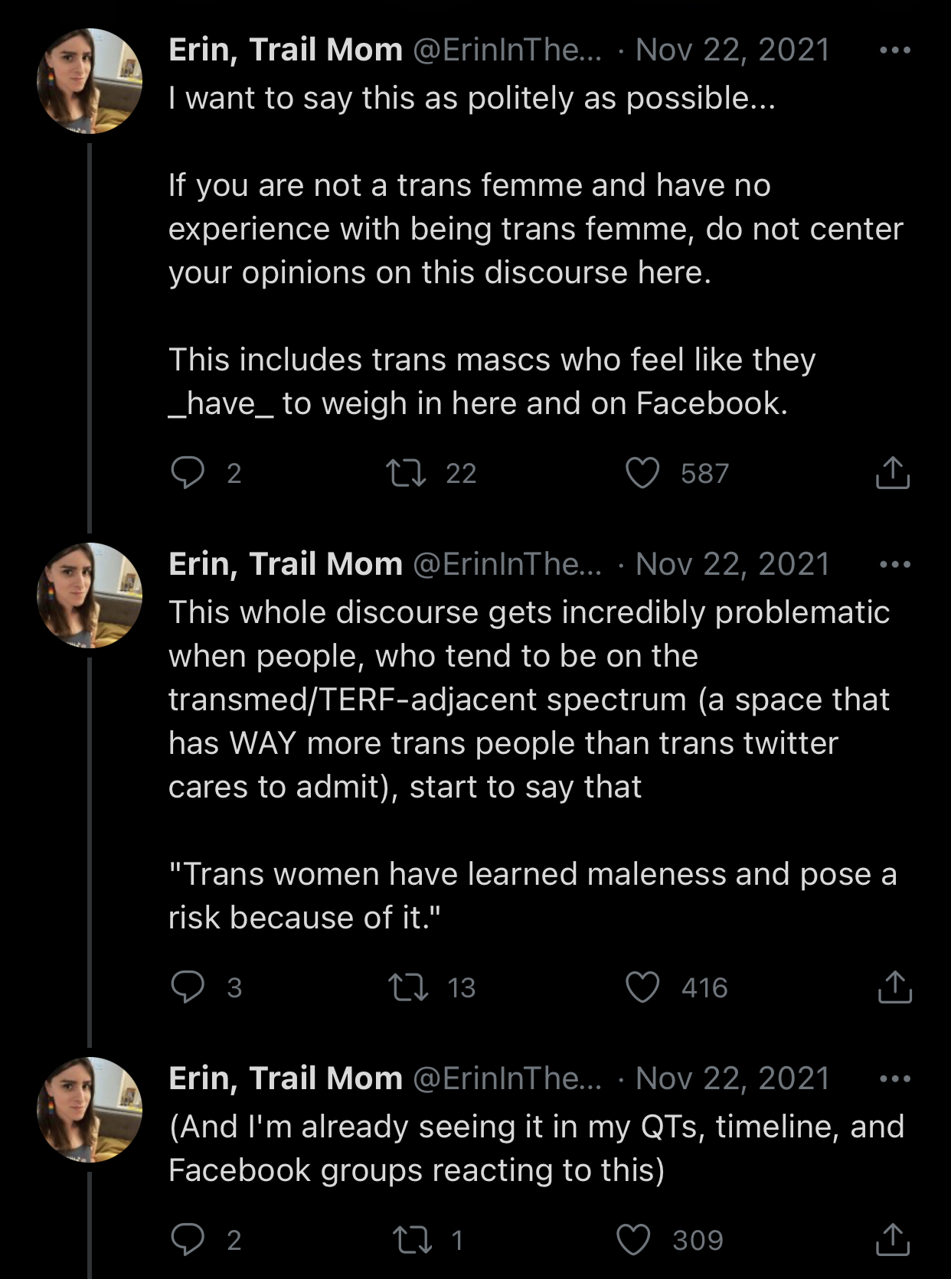Reply to the first tweet about trans femme discourse

(188, 472)
